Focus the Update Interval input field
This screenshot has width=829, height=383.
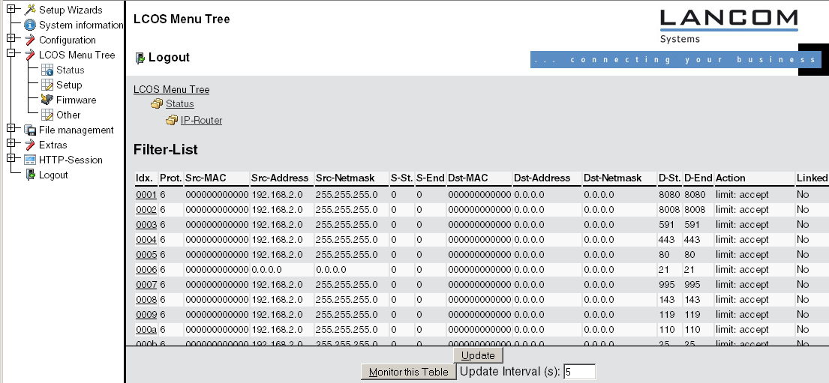point(579,372)
